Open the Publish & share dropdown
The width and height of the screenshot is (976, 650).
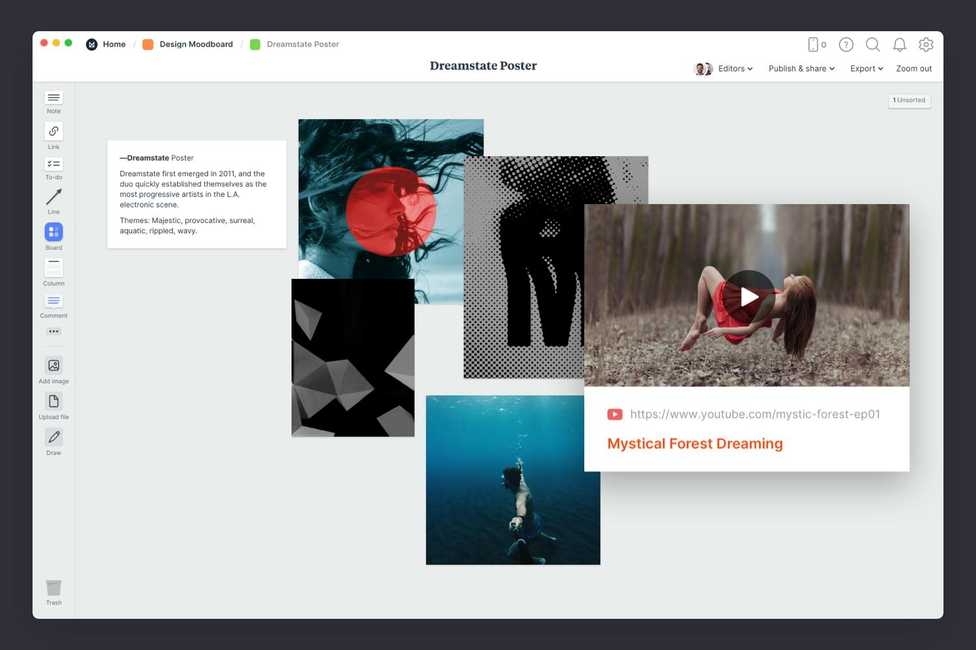pos(801,68)
